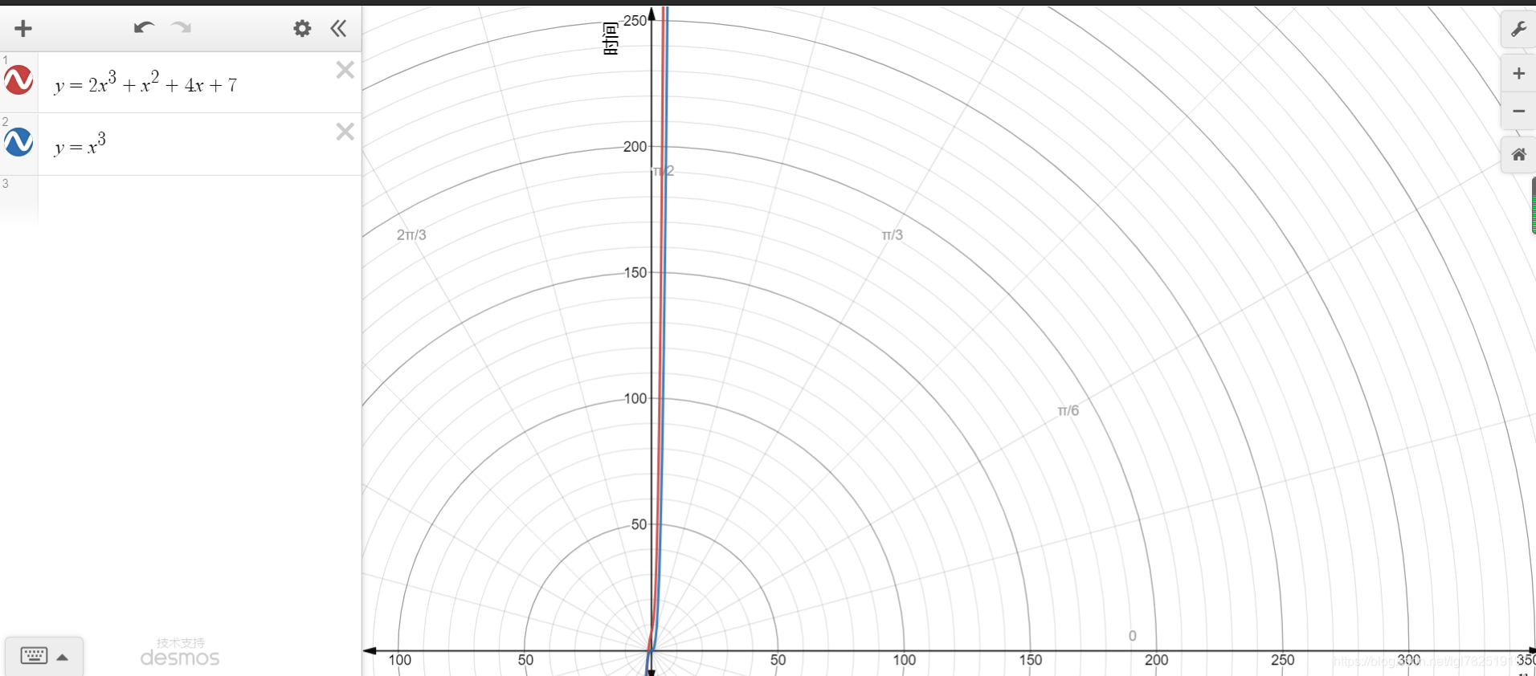The image size is (1536, 676).
Task: Click the 2π/3 angle label
Action: coord(411,235)
